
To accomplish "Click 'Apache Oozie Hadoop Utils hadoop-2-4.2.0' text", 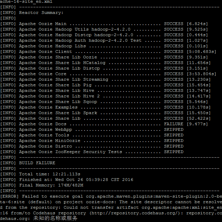I will pyautogui.click(x=74, y=30).
